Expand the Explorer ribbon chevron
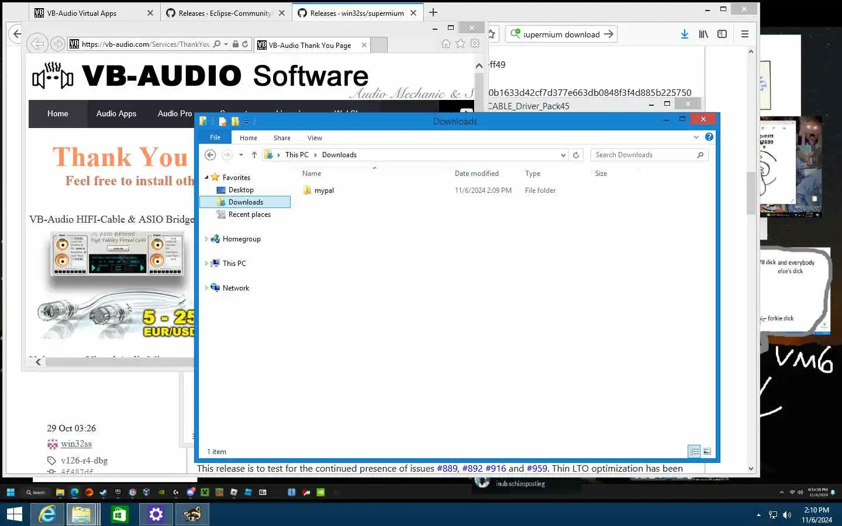842x526 pixels. [x=696, y=137]
